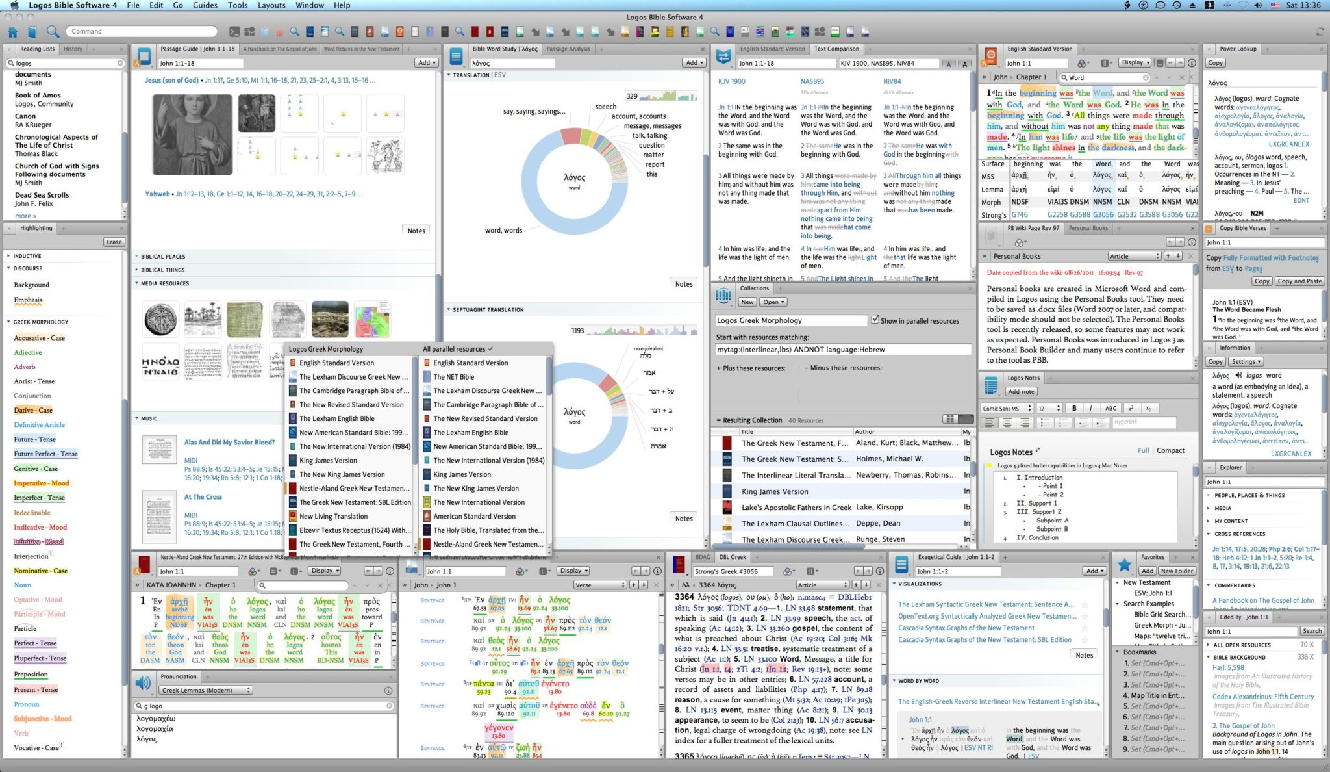Expand the Biblical Places tree section

140,255
